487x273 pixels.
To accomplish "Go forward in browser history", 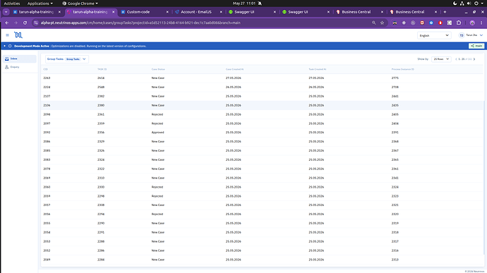I will (16, 23).
